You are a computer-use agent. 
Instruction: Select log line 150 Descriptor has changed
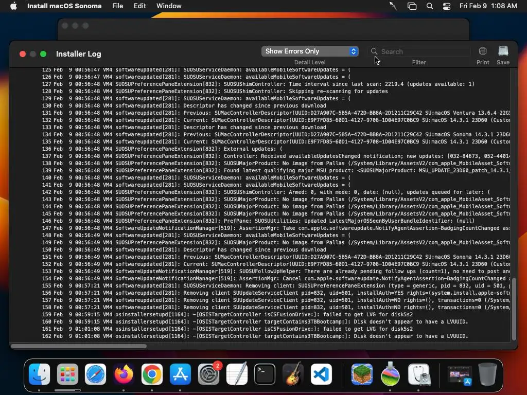click(x=184, y=250)
